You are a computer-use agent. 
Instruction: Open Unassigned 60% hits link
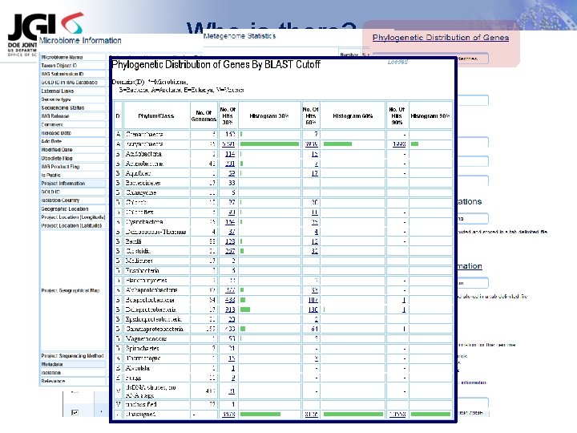312,415
